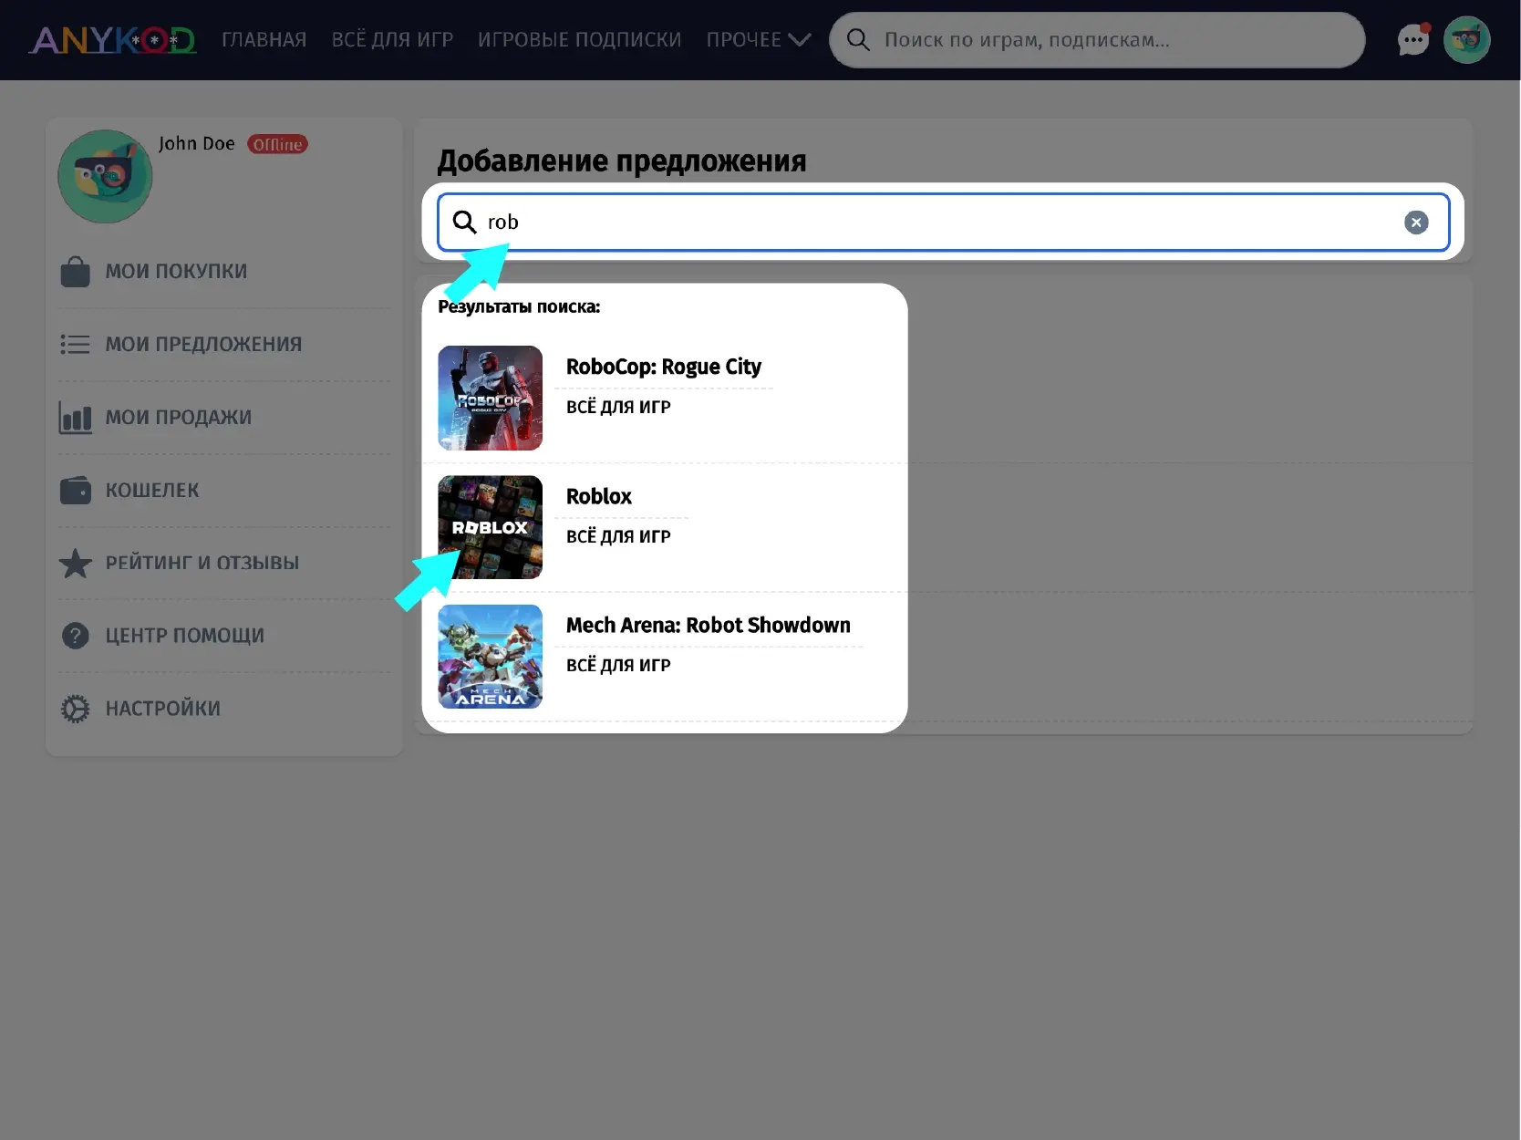
Task: Select the RoboCop: Rogue City thumbnail
Action: 491,398
